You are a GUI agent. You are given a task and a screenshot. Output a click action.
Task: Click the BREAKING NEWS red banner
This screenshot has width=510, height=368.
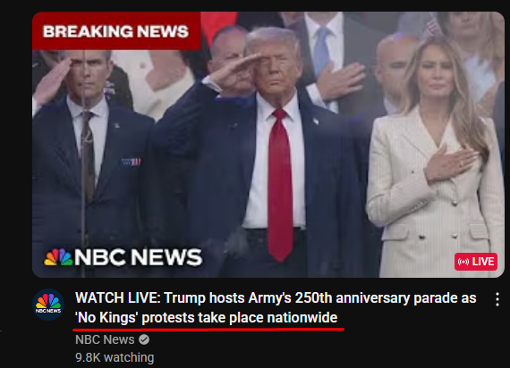116,31
